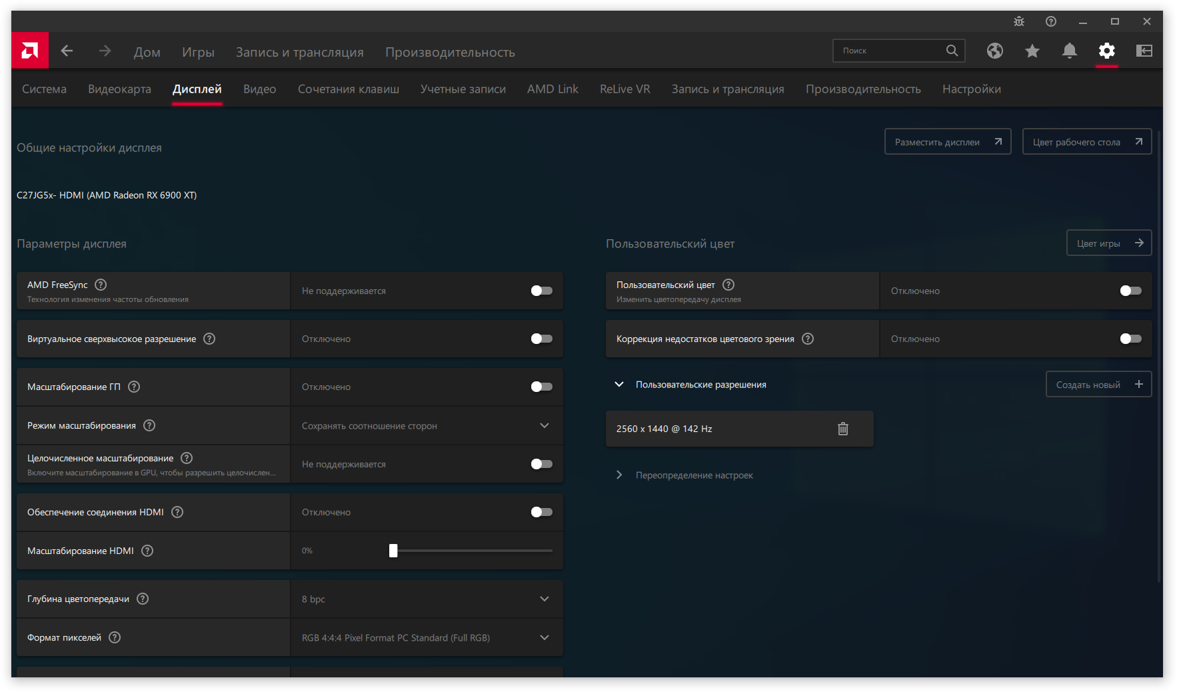Toggle Целочисленное масштабирование switch
1177x692 pixels.
(x=542, y=464)
